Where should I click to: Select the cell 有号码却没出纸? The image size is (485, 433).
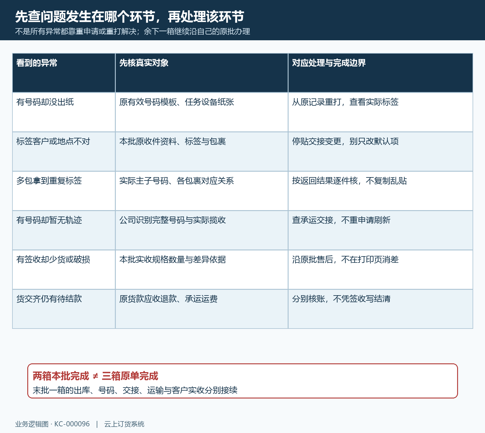[x=64, y=112]
